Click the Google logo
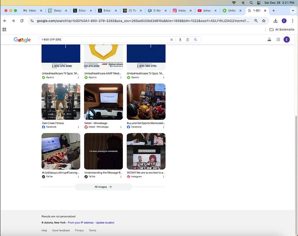298x236 pixels. coord(22,40)
